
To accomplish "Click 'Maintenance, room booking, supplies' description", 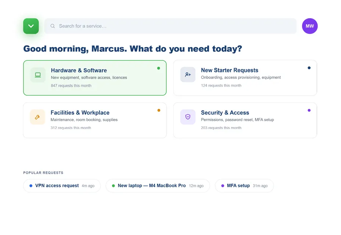I will (x=84, y=120).
